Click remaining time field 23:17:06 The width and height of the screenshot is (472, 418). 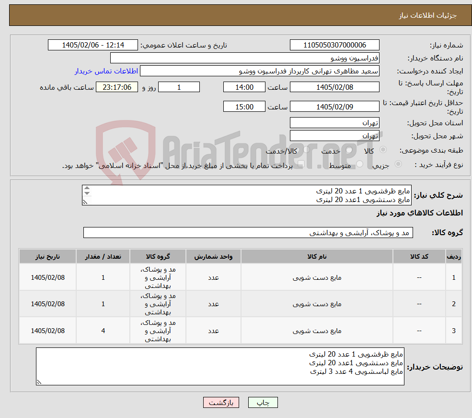pos(117,87)
